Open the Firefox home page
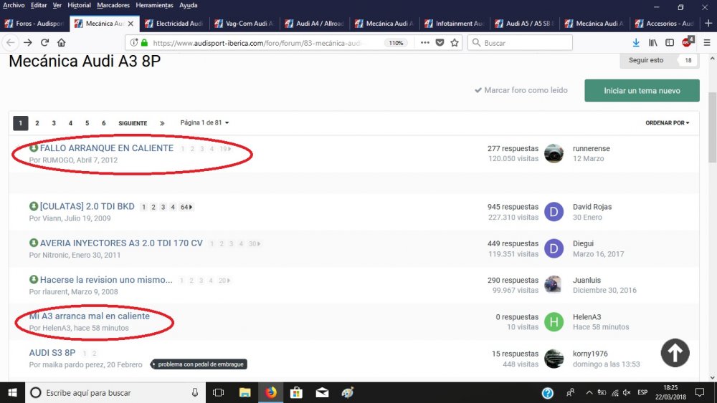The image size is (717, 403). click(61, 42)
